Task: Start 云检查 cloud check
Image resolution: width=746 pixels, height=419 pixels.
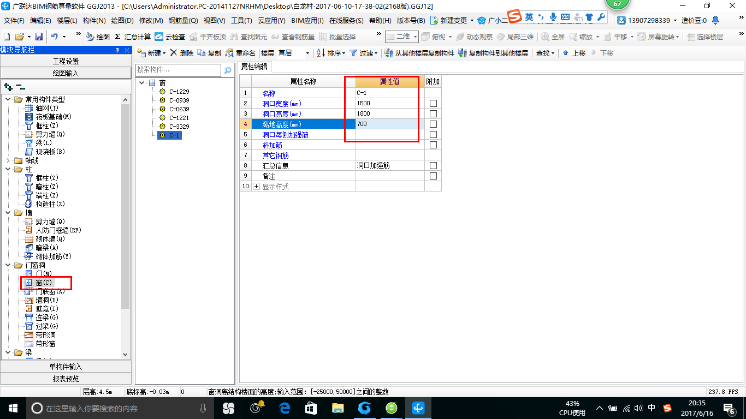Action: point(170,37)
